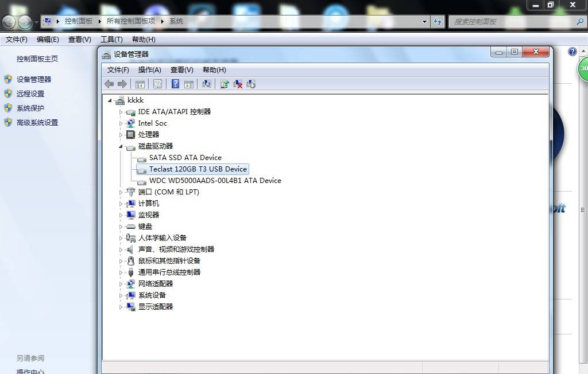
Task: Open 文件(F) menu in Control Panel window
Action: pos(16,40)
